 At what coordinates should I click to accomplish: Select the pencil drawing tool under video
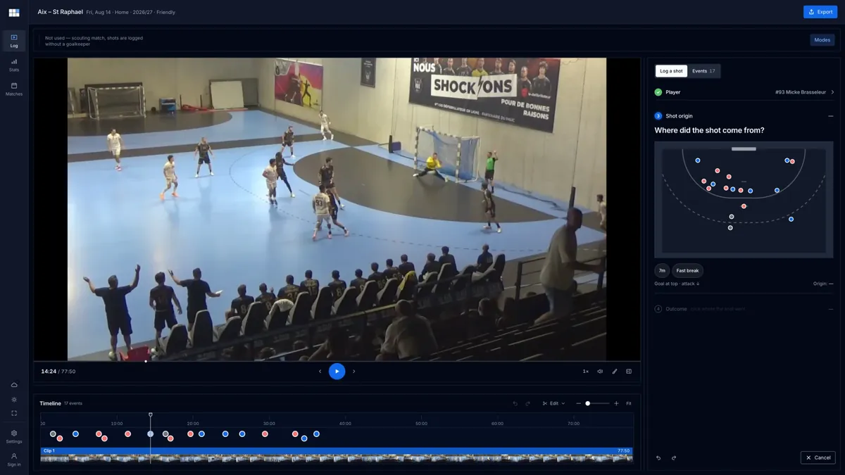pyautogui.click(x=614, y=372)
